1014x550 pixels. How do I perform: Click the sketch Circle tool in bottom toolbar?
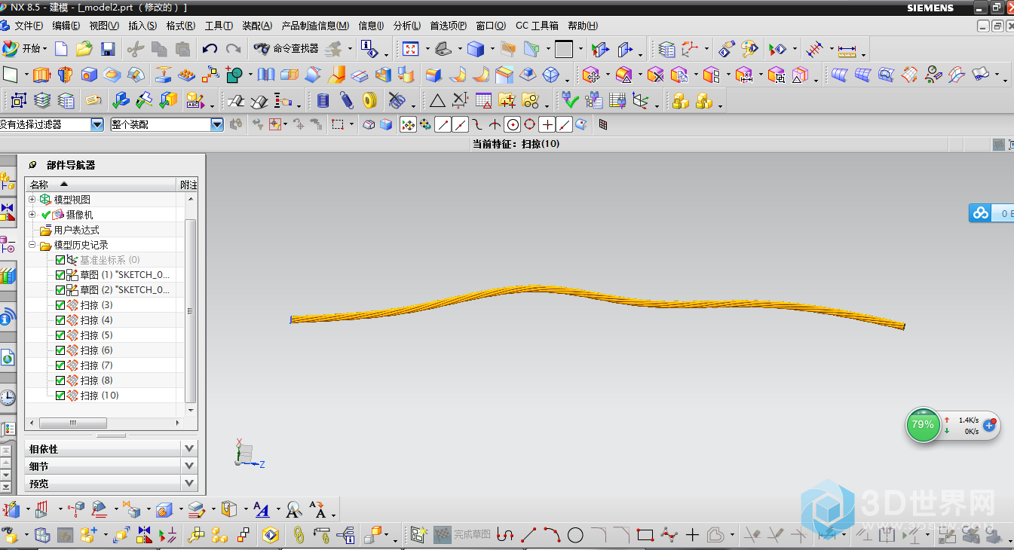575,535
